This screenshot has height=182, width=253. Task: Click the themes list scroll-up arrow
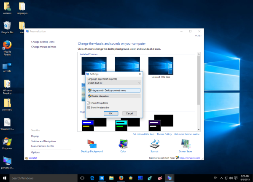click(x=199, y=54)
